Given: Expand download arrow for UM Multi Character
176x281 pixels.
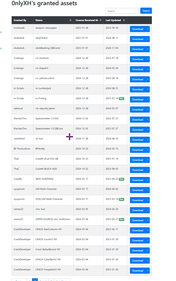Looking at the screenshot, I should point(148,190).
